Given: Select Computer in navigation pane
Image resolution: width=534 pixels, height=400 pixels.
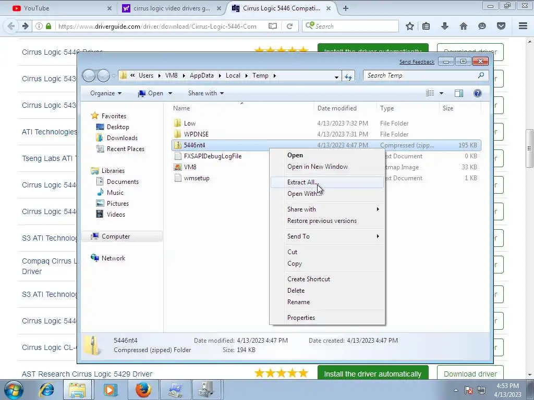Looking at the screenshot, I should [115, 236].
